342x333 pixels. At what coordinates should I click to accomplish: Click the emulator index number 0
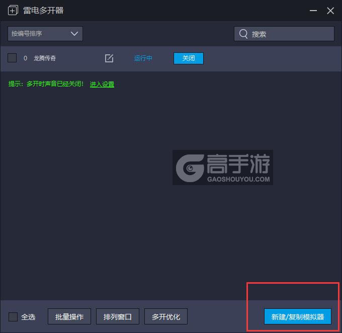(25, 58)
